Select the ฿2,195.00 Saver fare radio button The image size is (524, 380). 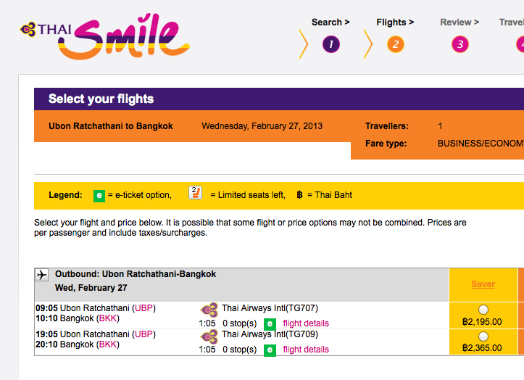[x=483, y=310]
